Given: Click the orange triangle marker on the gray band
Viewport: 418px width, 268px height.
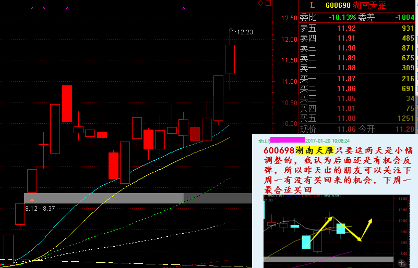Looking at the screenshot, I should pyautogui.click(x=32, y=199).
